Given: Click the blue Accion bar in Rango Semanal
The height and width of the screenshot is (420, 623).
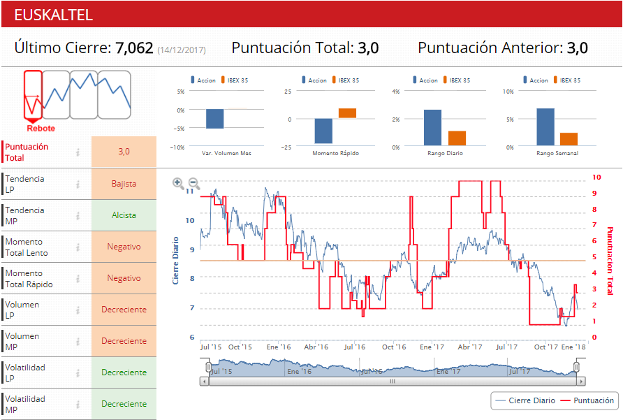Looking at the screenshot, I should (545, 127).
